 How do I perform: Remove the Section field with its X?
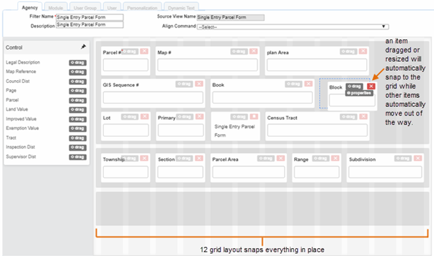pos(199,158)
